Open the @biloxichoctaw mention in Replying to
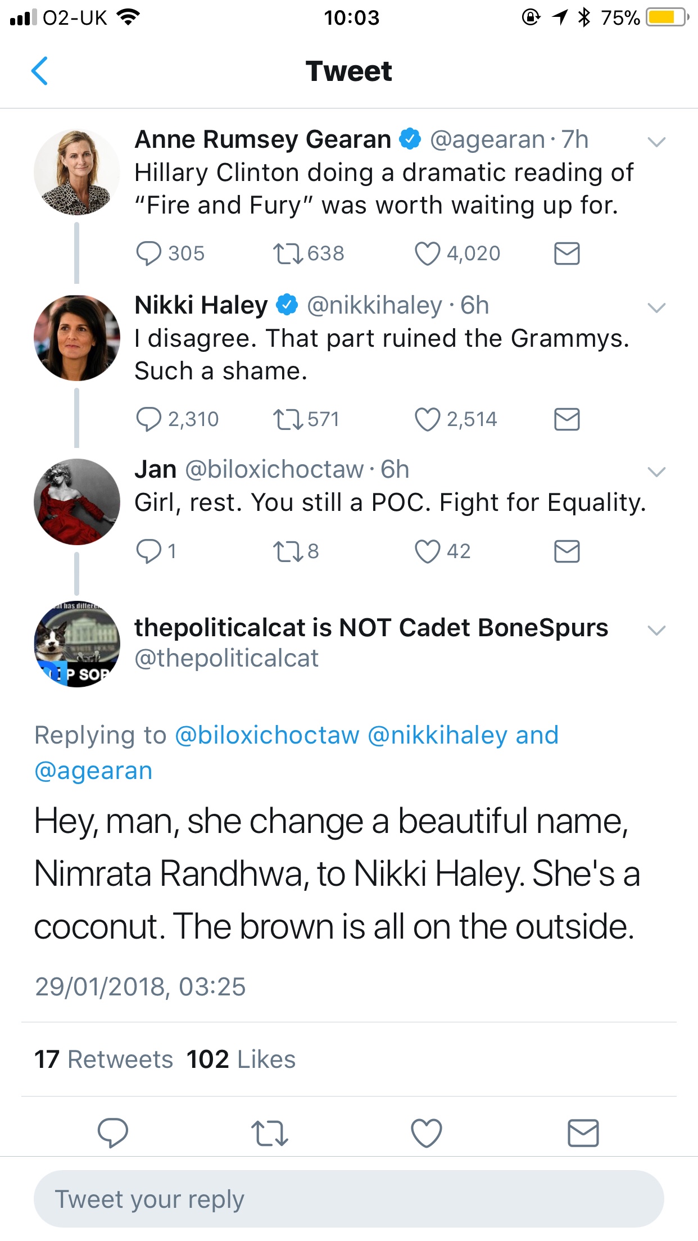This screenshot has height=1241, width=698. click(x=267, y=735)
